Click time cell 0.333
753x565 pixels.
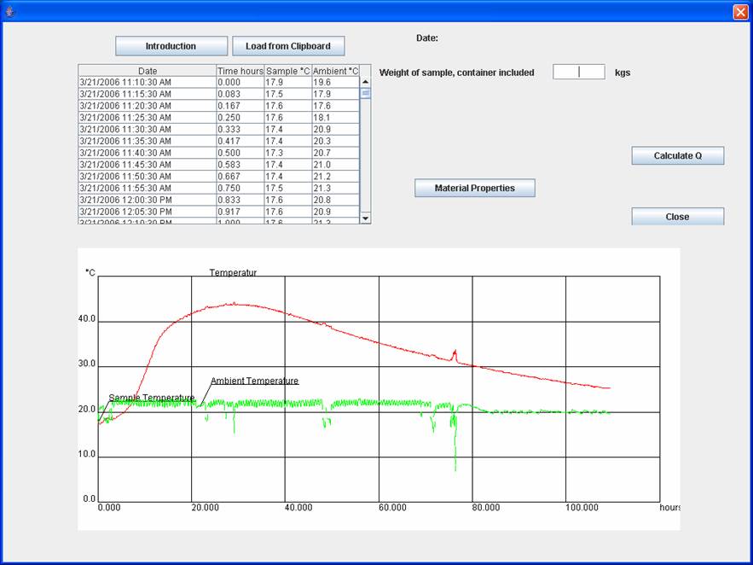point(240,129)
